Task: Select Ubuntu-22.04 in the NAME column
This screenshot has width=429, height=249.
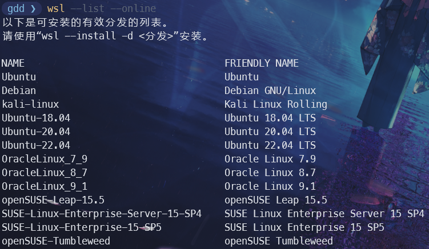Action: click(36, 145)
